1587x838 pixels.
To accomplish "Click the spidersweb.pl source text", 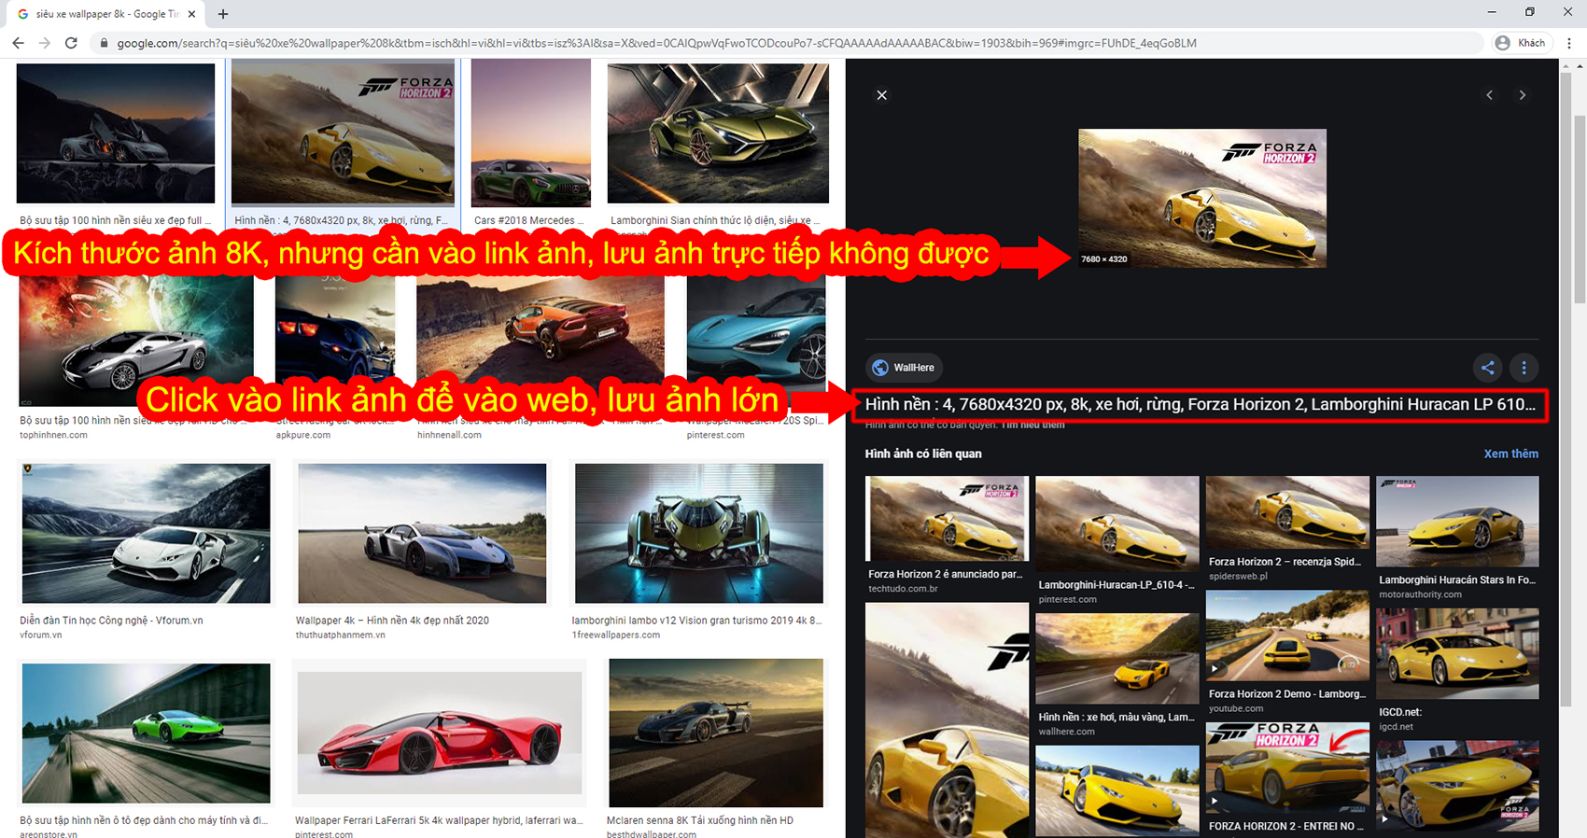I will [x=1239, y=577].
